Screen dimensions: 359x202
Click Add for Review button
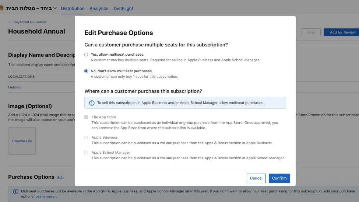(342, 32)
